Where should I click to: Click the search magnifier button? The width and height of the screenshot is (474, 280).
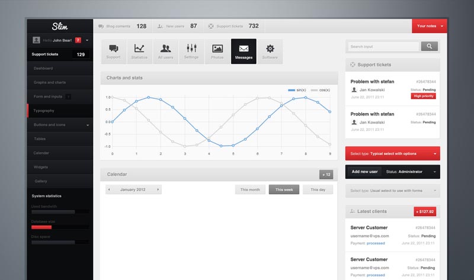430,46
